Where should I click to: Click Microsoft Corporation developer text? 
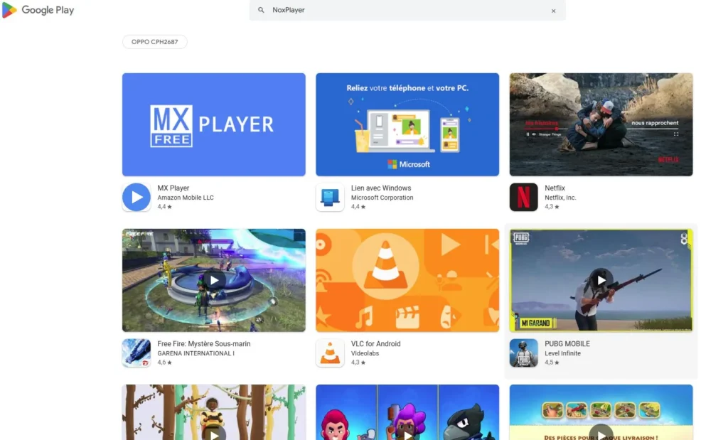[382, 198]
